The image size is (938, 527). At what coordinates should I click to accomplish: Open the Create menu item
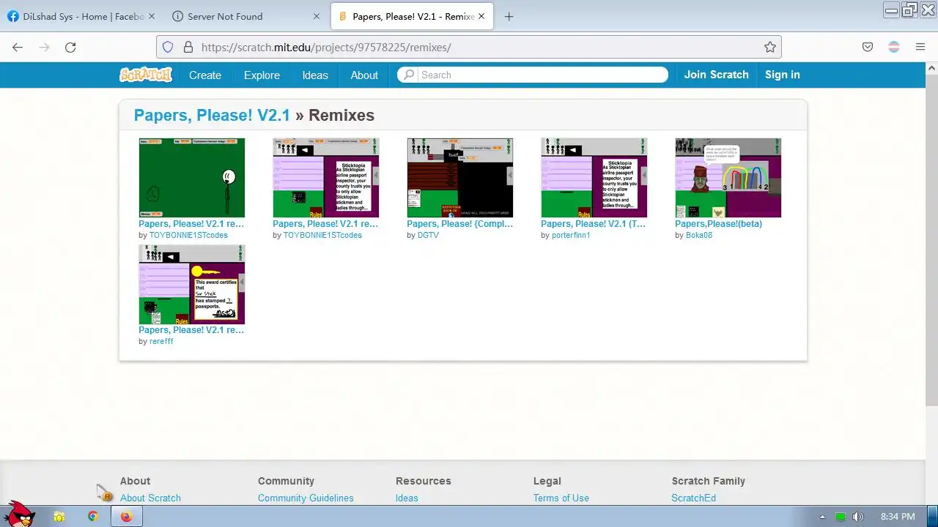pyautogui.click(x=205, y=75)
